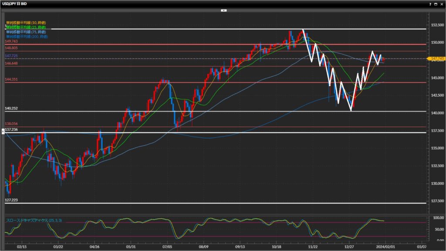This screenshot has height=251, width=446.
Task: Expand the hidden toolbar at top center
Action: tap(223, 10)
